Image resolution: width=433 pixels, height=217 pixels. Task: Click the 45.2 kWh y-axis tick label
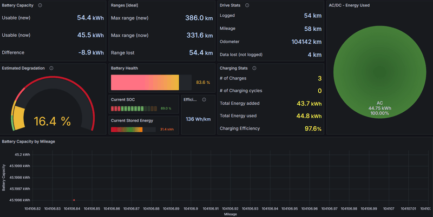tap(22, 155)
